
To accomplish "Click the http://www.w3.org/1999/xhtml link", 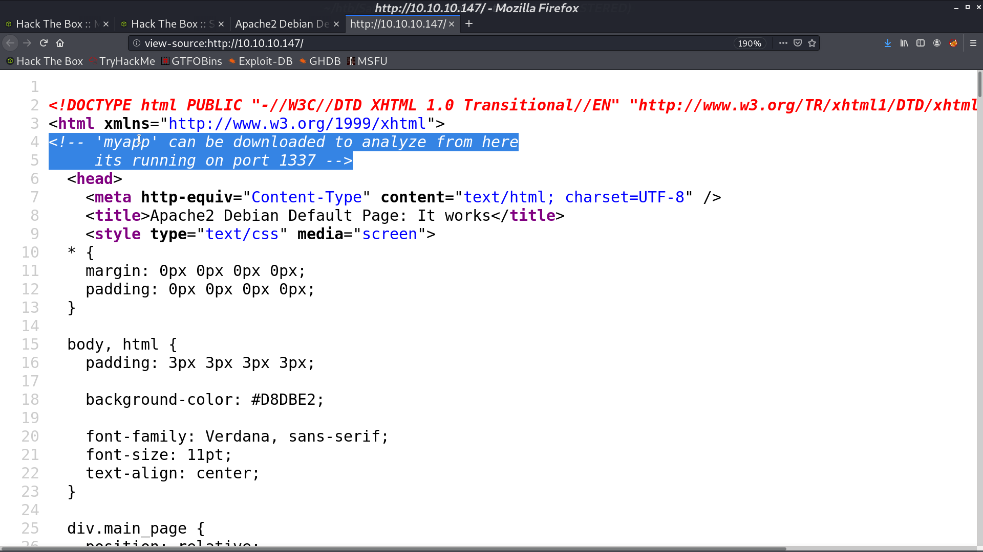I will [x=297, y=124].
